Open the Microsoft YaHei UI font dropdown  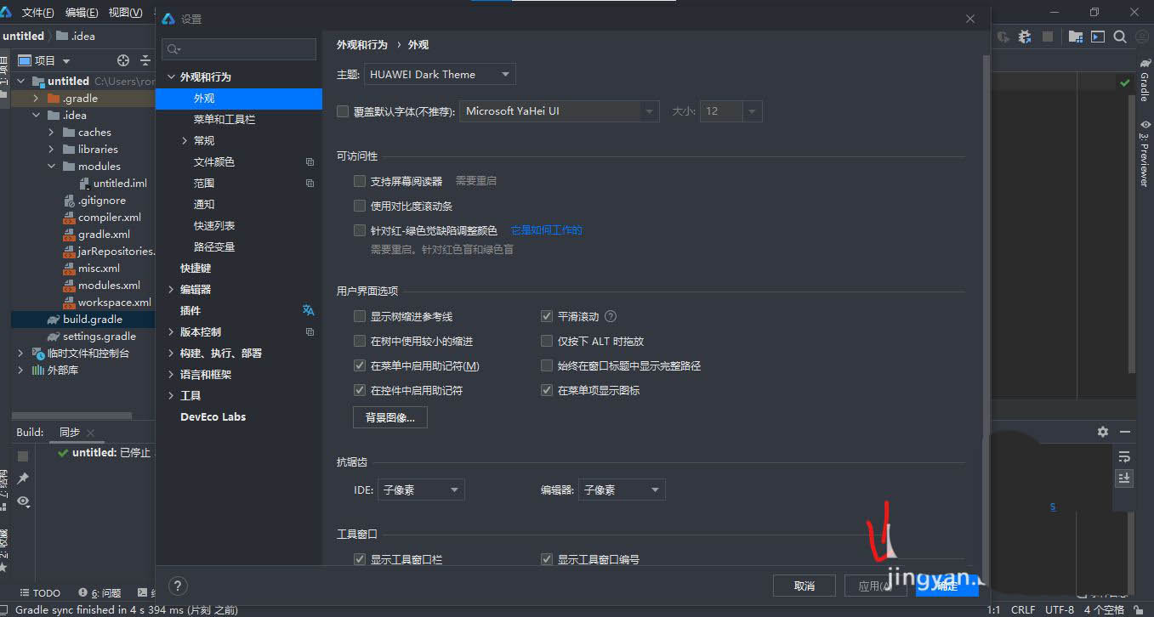pos(560,111)
